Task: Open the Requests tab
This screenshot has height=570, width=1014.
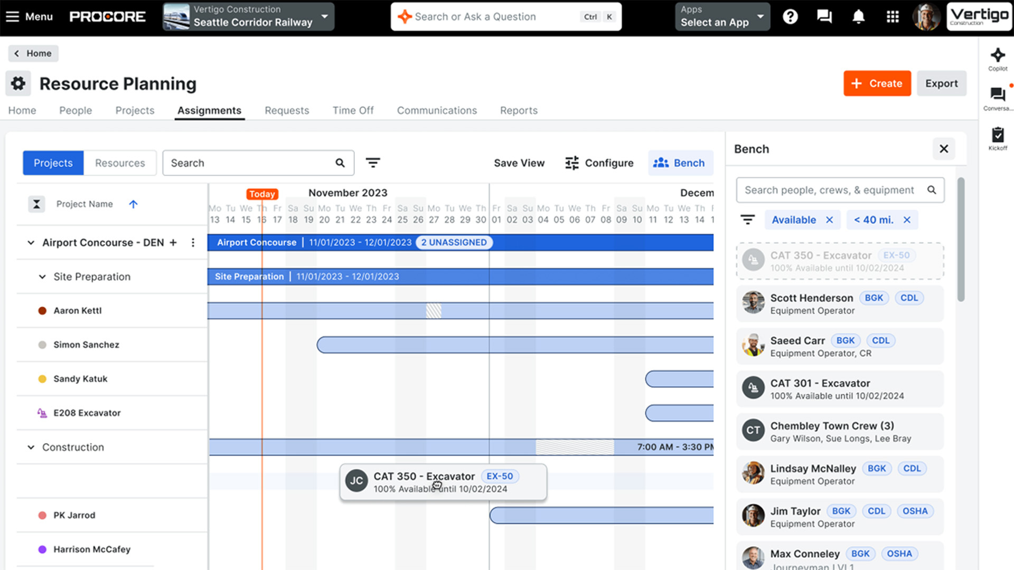Action: click(x=287, y=110)
